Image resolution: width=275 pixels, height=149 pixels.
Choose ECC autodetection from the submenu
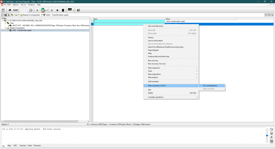tap(210, 86)
